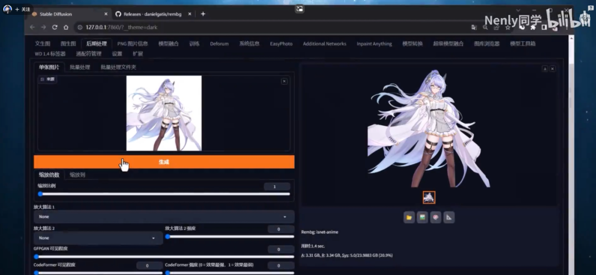
Task: Open the Additional Networks tab
Action: click(324, 44)
